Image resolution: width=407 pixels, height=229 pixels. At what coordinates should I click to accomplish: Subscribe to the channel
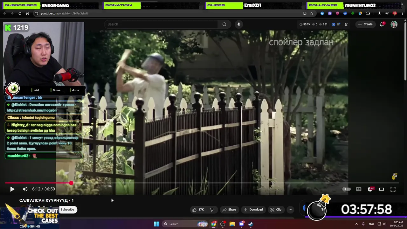(x=67, y=210)
